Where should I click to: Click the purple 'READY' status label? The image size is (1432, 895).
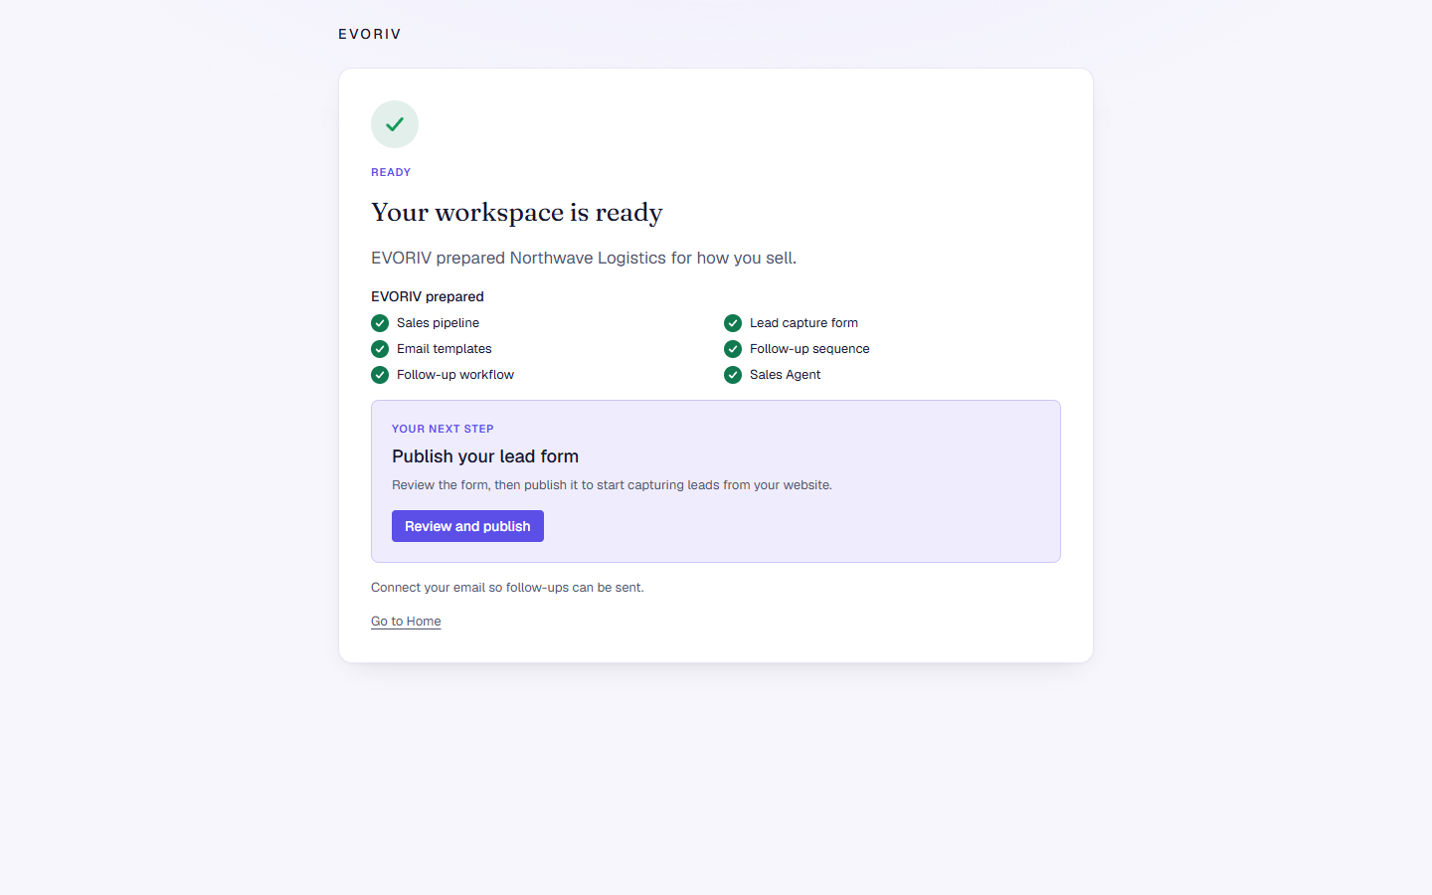(391, 172)
